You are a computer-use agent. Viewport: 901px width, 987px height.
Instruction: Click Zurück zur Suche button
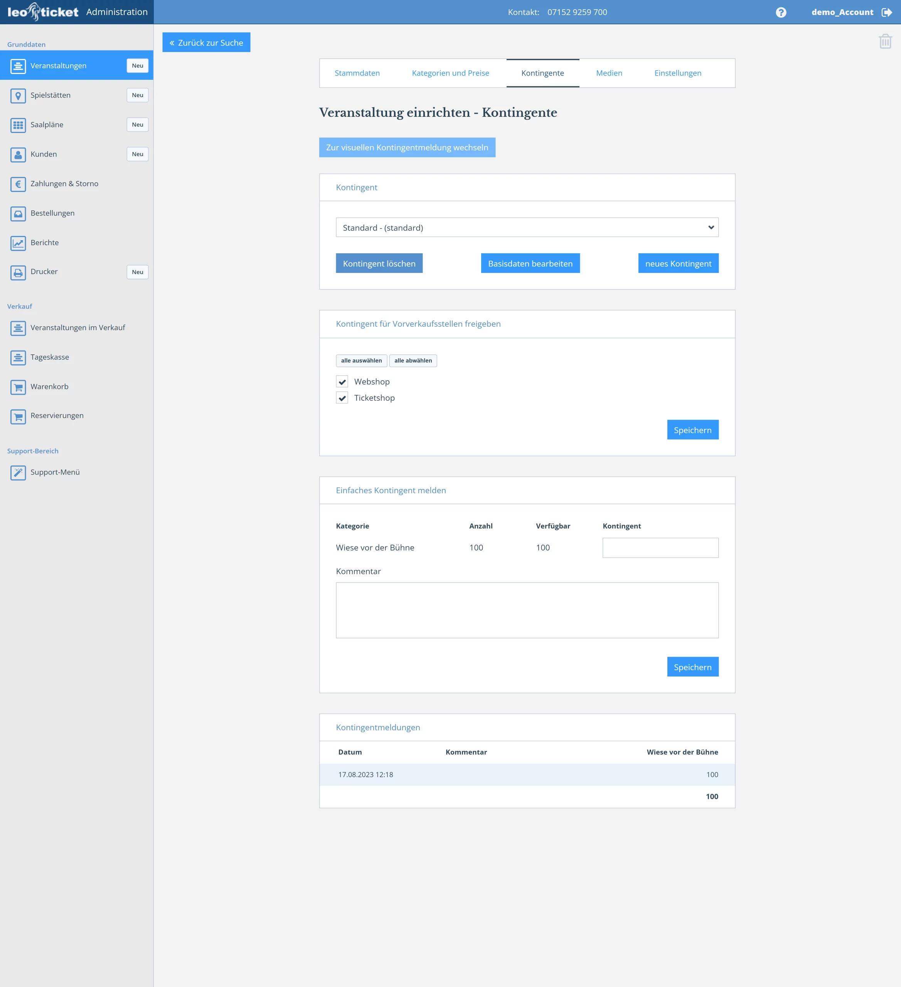click(206, 42)
